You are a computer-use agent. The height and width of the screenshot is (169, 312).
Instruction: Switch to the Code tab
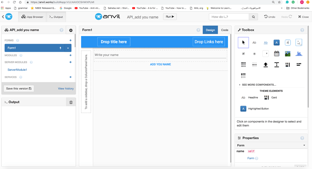pos(224,30)
